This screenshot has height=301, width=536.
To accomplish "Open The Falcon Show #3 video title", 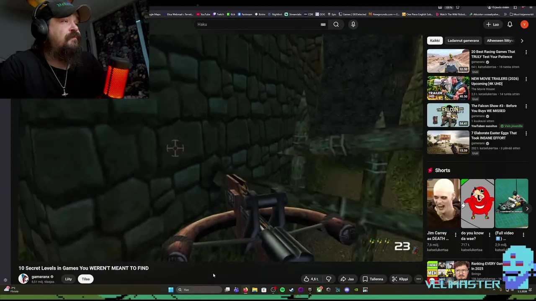I will tap(494, 108).
